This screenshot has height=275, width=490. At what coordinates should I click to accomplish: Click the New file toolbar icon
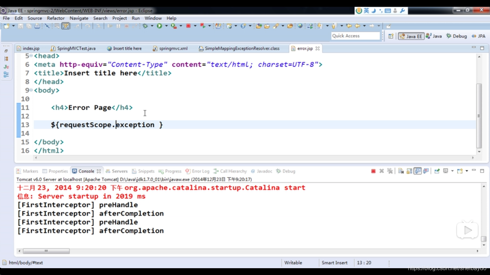pyautogui.click(x=6, y=26)
